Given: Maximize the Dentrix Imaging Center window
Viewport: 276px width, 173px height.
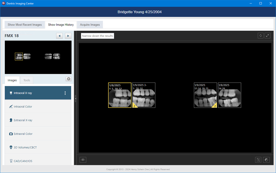Looking at the screenshot, I should point(261,3).
